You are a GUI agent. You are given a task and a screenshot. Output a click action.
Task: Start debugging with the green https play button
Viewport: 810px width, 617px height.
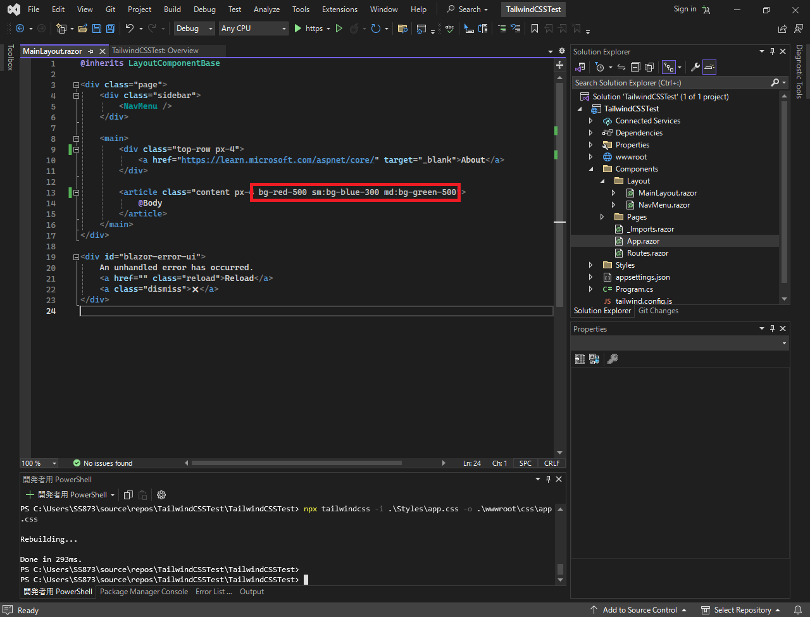[298, 28]
